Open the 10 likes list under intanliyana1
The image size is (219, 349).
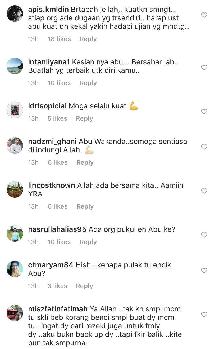tap(59, 83)
